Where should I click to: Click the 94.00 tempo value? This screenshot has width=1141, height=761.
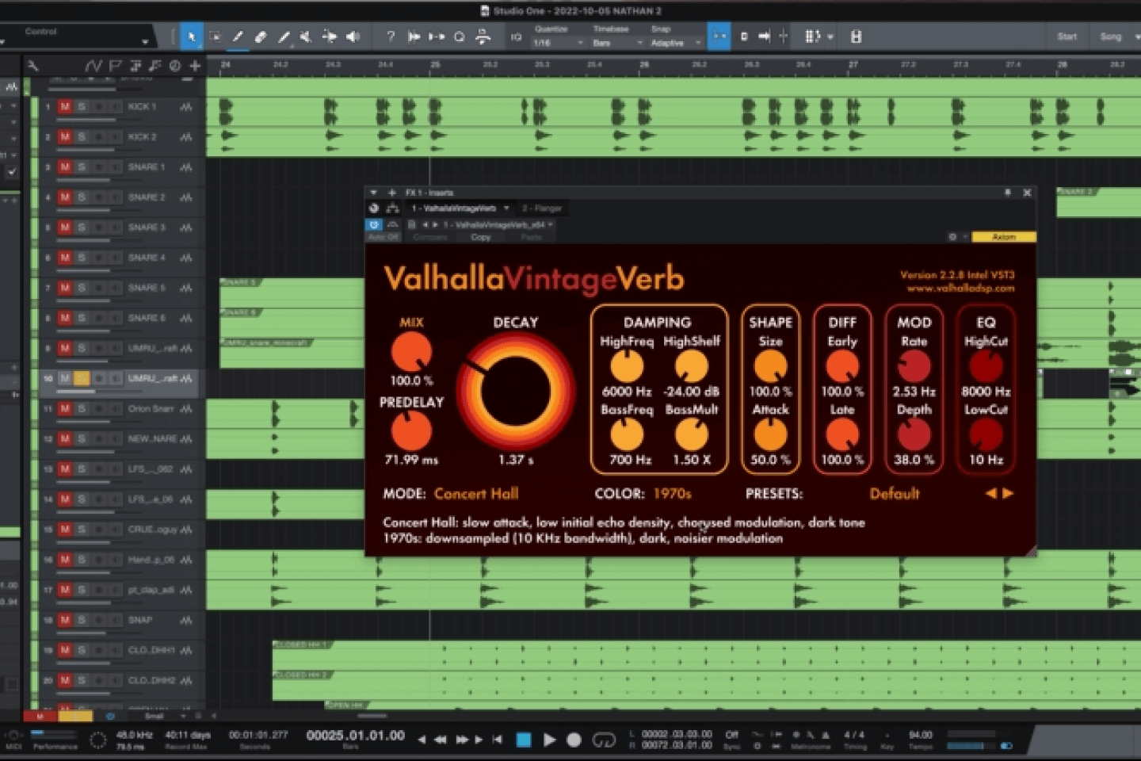pos(921,735)
